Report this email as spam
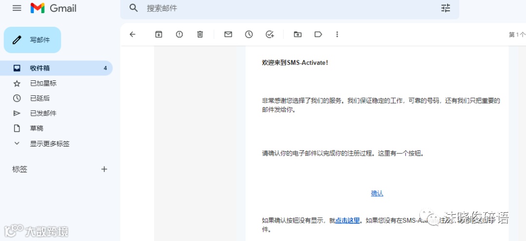The image size is (526, 241). 179,34
